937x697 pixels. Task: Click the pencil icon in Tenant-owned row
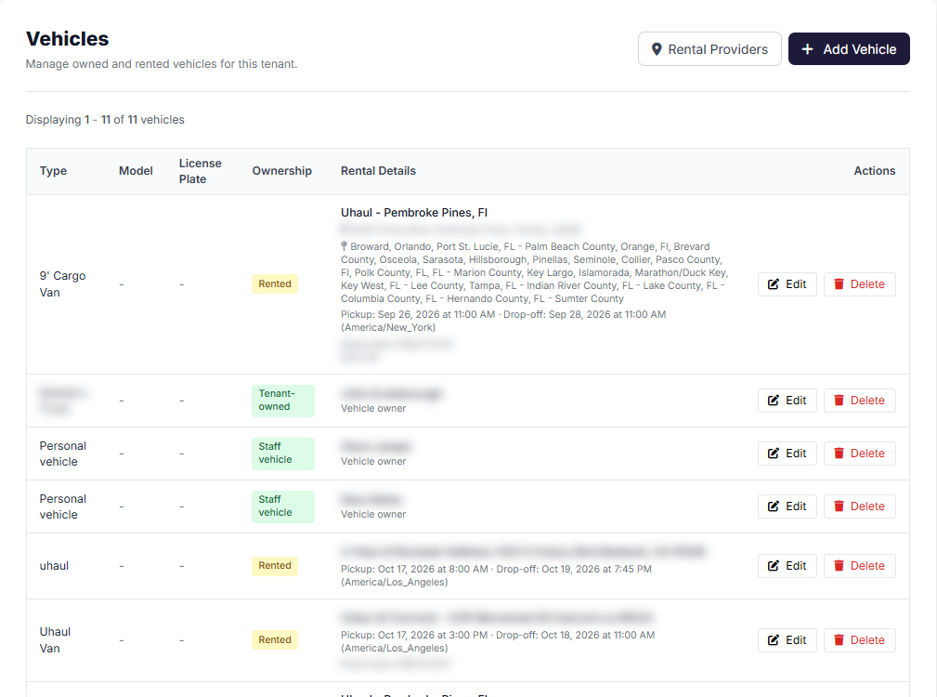pyautogui.click(x=774, y=401)
